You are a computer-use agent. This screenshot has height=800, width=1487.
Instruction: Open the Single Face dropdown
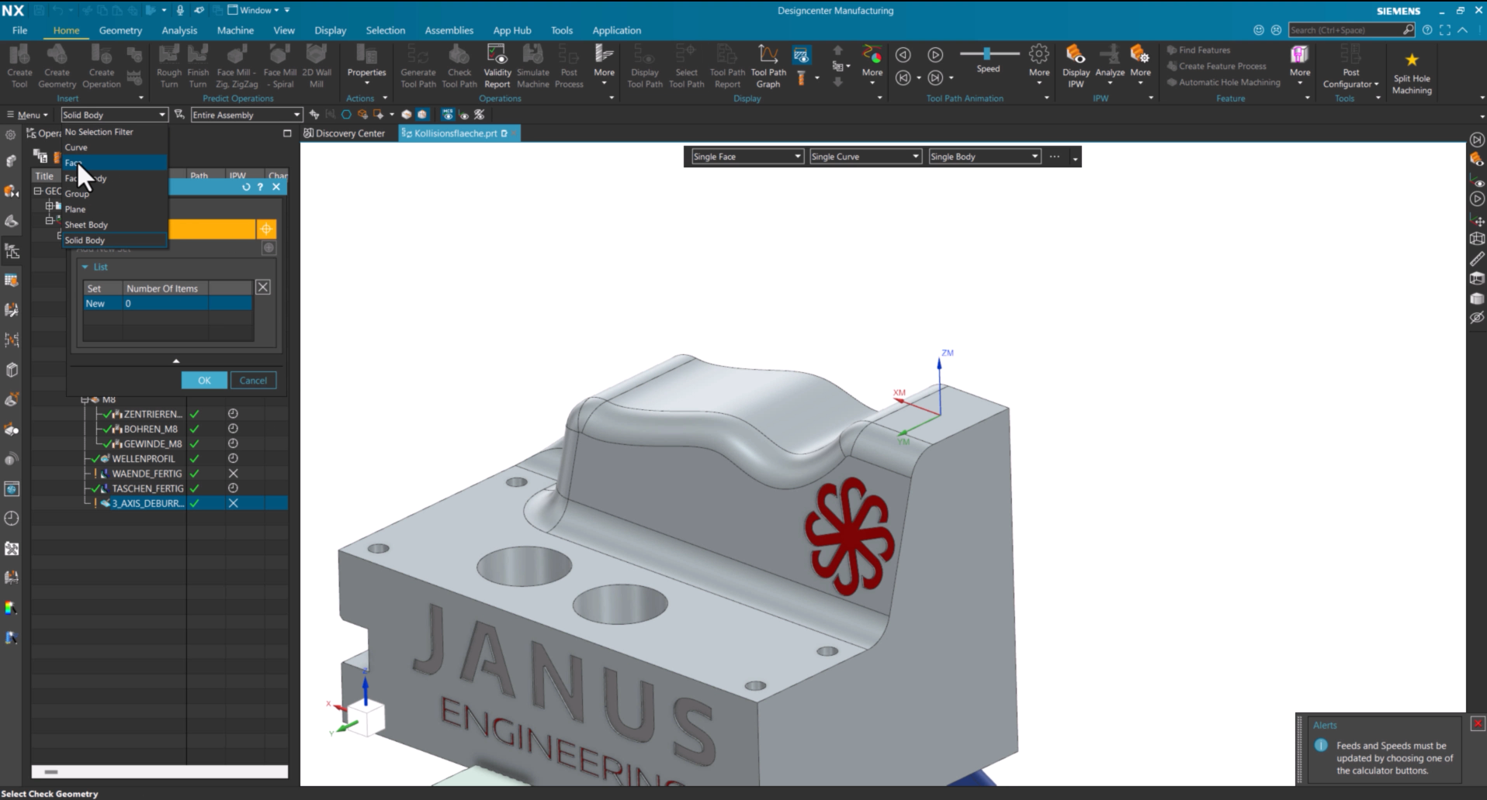tap(747, 157)
